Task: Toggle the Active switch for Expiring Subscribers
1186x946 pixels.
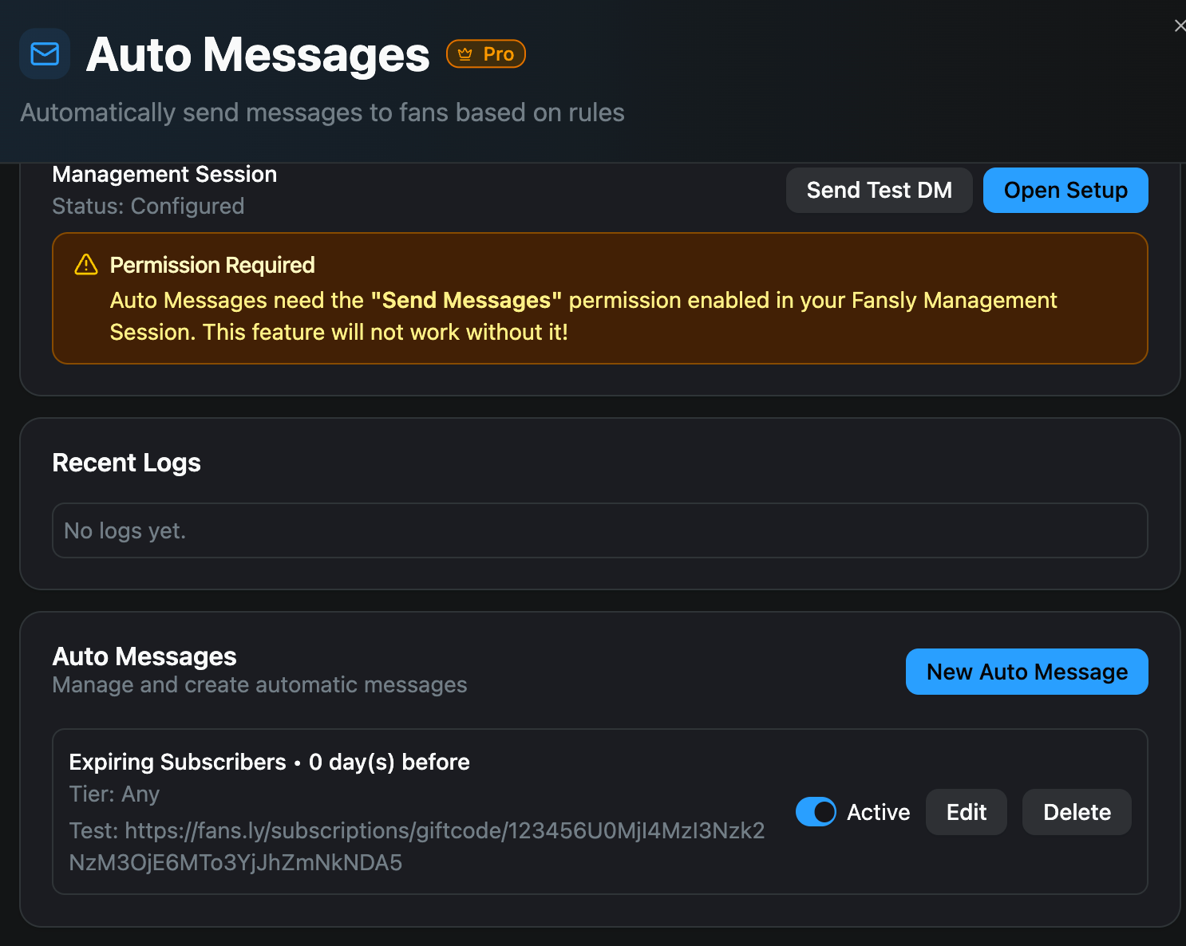Action: [816, 812]
